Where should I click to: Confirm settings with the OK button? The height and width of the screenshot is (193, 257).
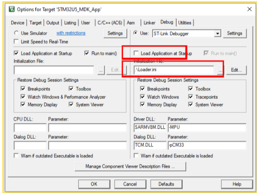94,184
